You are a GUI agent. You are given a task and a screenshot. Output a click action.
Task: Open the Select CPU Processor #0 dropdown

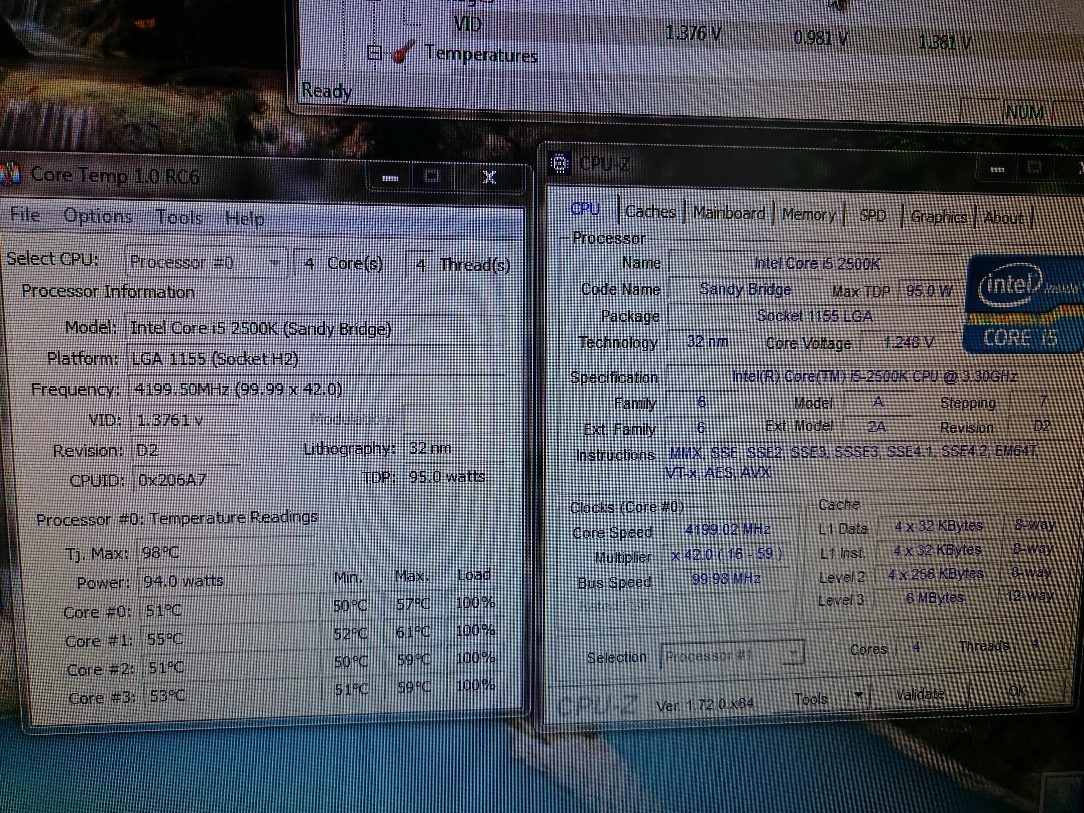point(276,263)
